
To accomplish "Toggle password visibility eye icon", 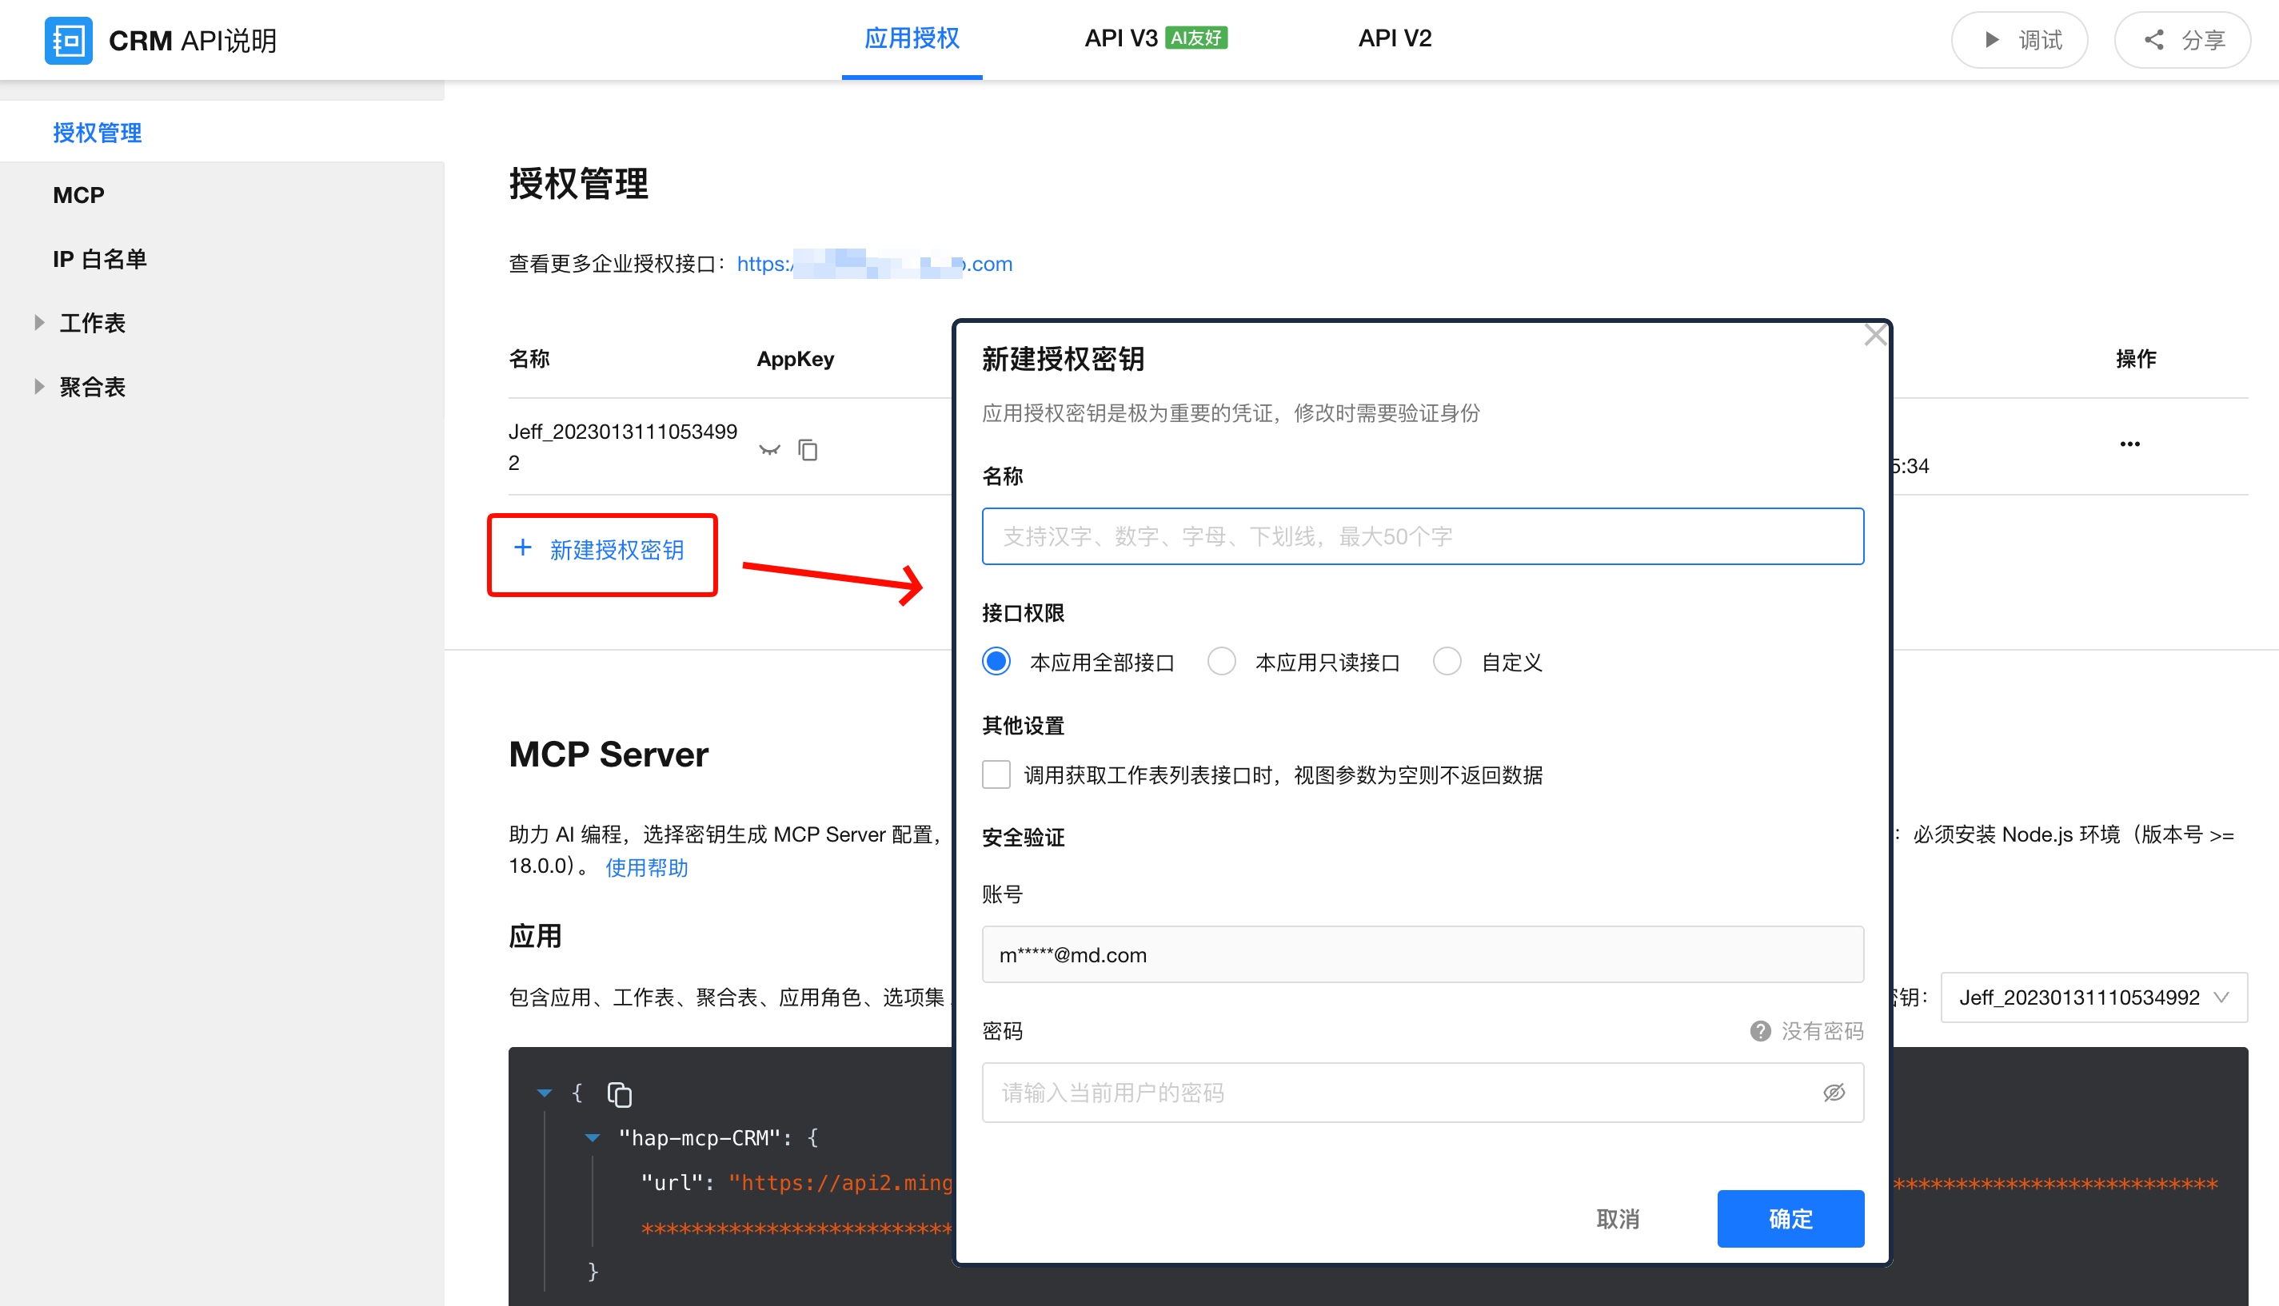I will click(1834, 1092).
